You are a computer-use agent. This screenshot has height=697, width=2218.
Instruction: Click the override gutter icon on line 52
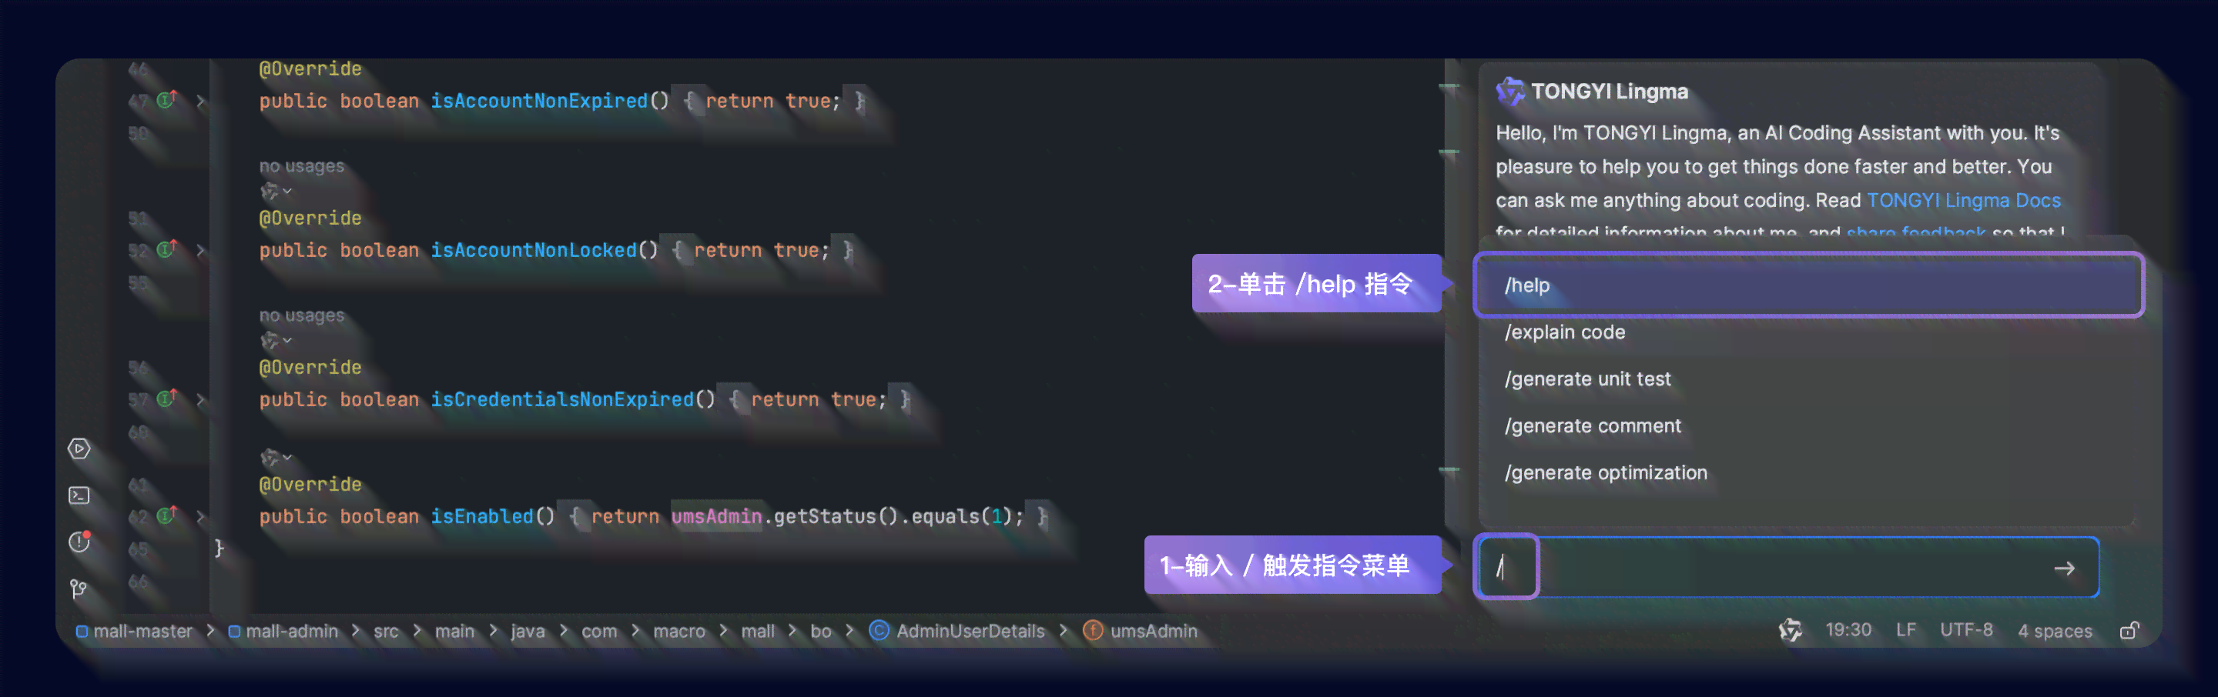167,249
